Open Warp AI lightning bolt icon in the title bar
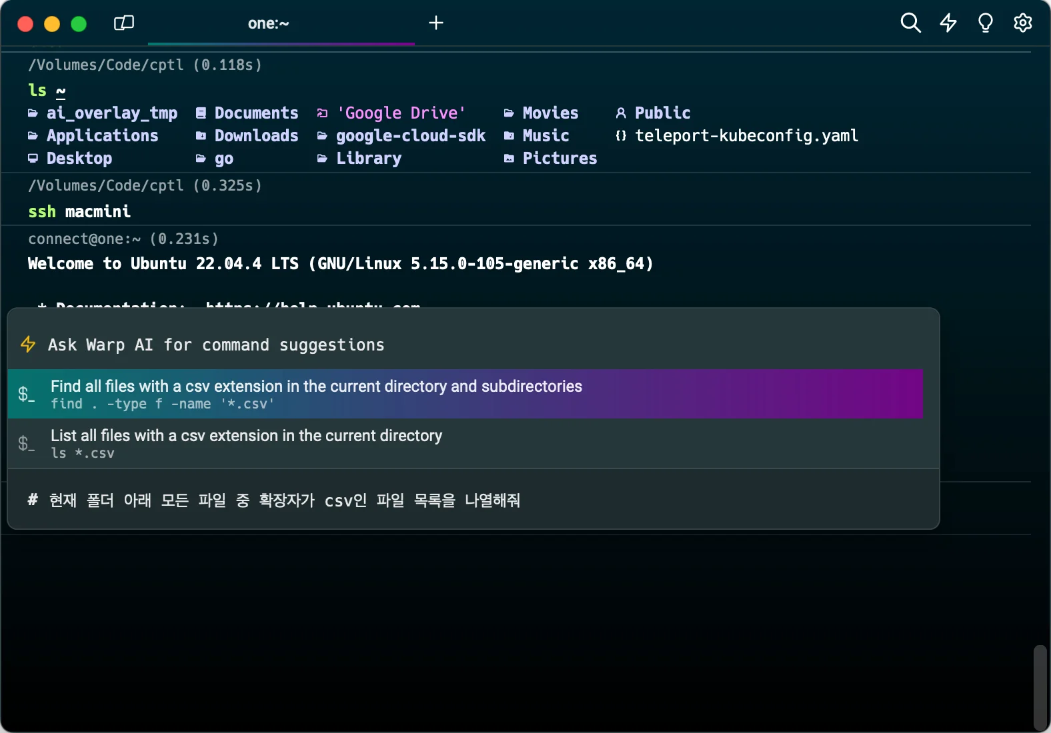The width and height of the screenshot is (1051, 733). pyautogui.click(x=948, y=23)
